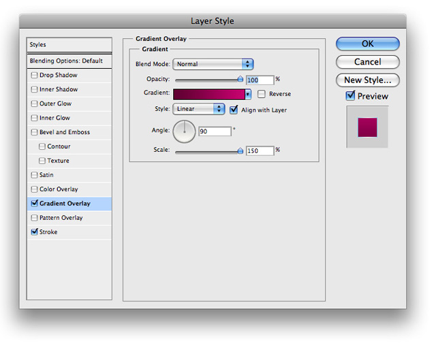
Task: Select the Drop Shadow label
Action: pyautogui.click(x=59, y=76)
